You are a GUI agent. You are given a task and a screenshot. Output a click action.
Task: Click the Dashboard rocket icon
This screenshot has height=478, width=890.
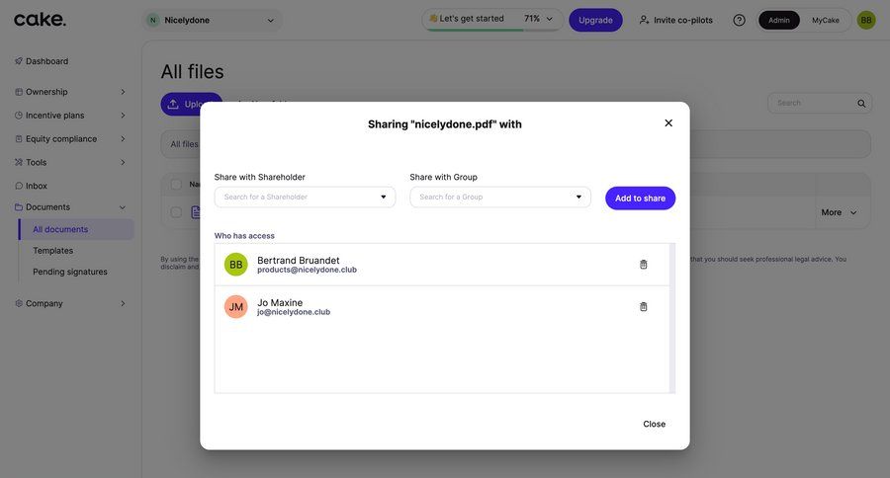[x=19, y=61]
